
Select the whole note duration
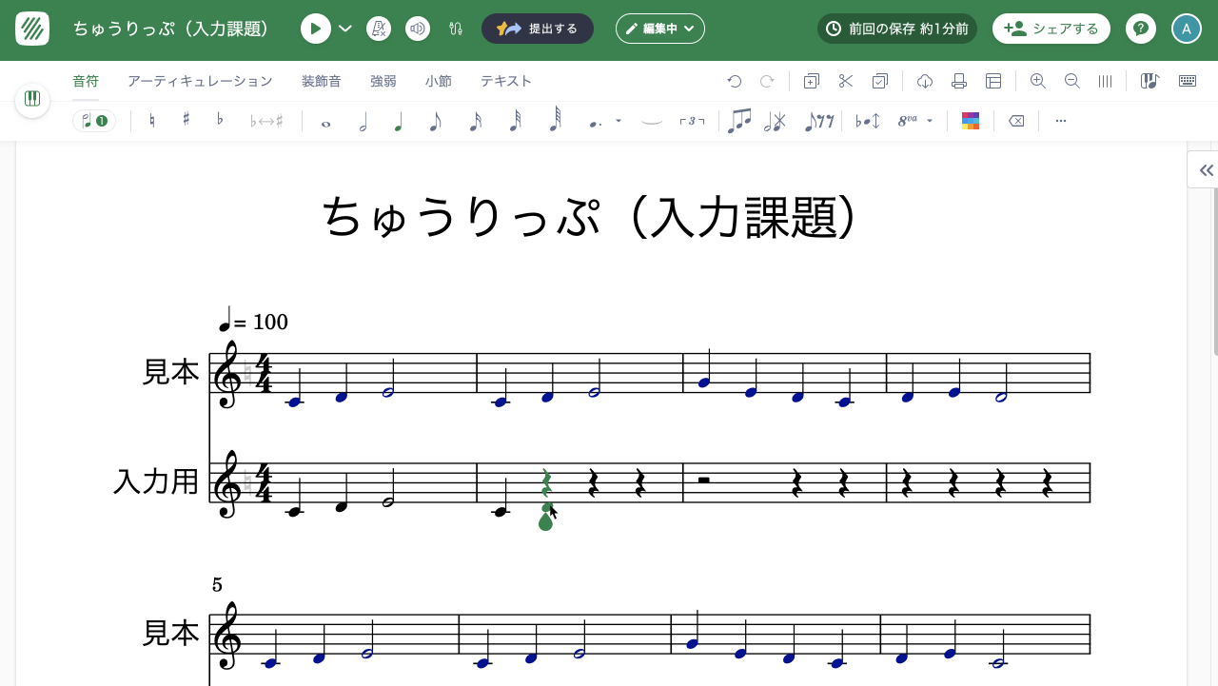point(326,121)
